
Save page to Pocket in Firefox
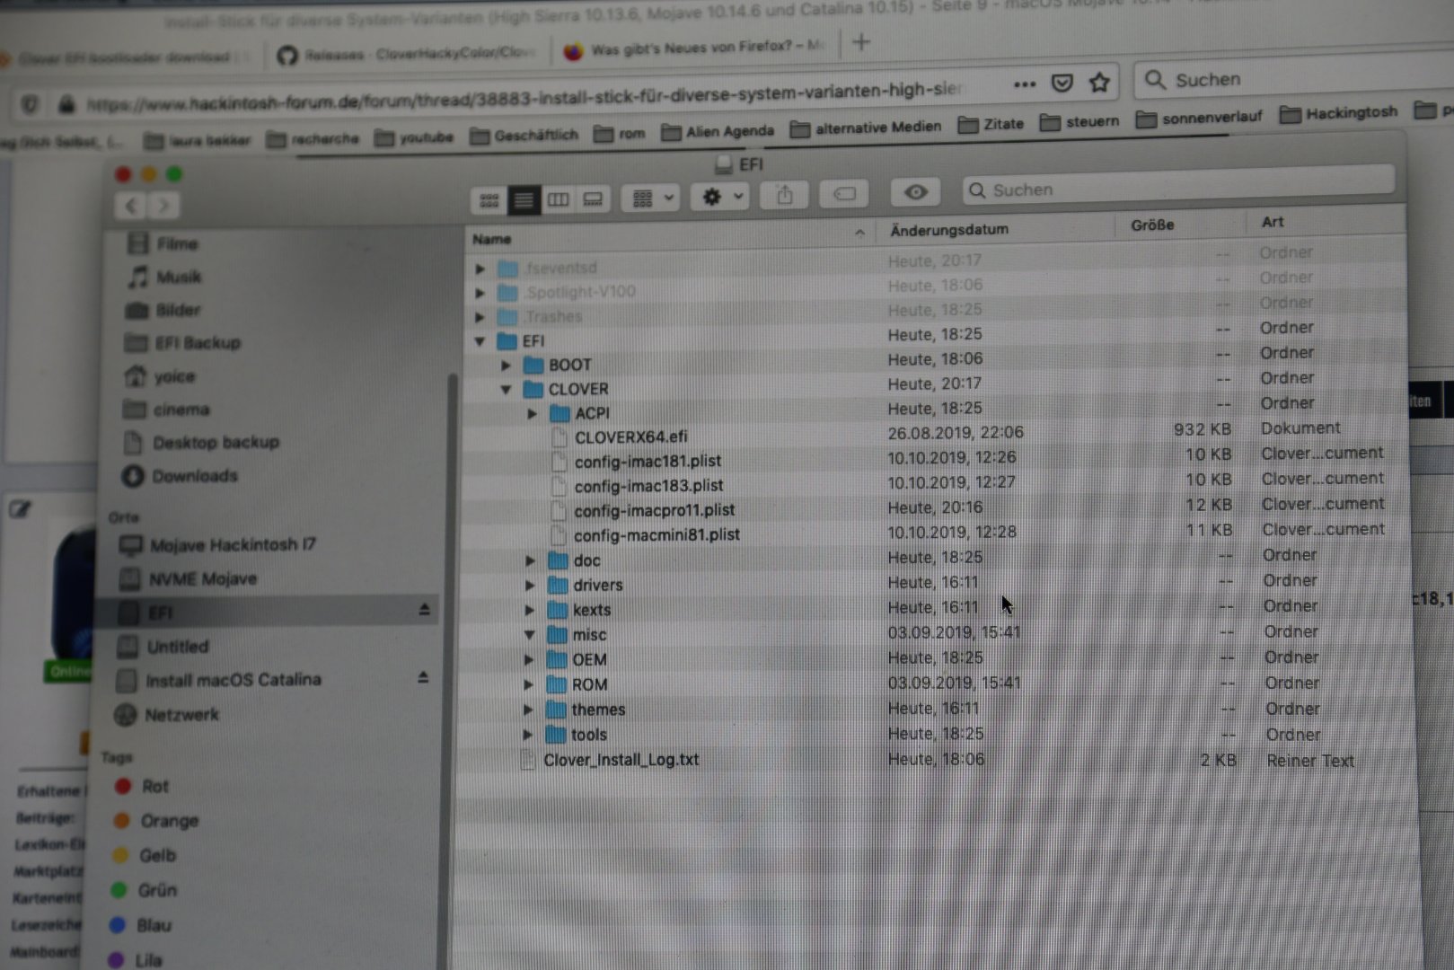(x=1062, y=84)
